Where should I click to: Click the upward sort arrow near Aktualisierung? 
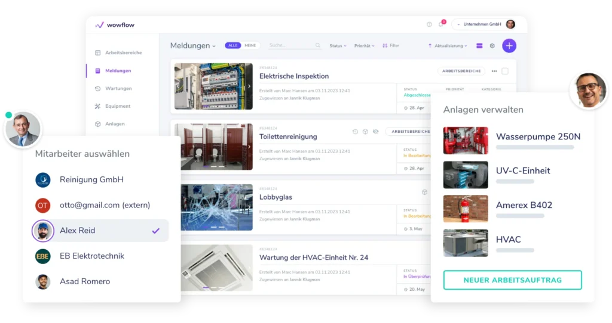pos(430,45)
